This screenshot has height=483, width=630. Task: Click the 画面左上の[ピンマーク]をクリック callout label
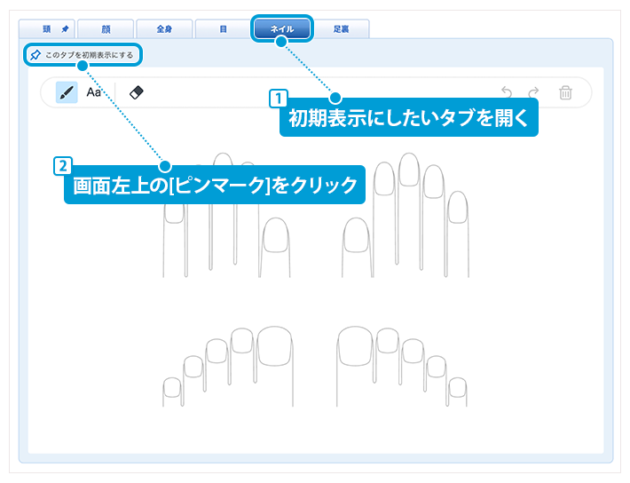coord(215,186)
